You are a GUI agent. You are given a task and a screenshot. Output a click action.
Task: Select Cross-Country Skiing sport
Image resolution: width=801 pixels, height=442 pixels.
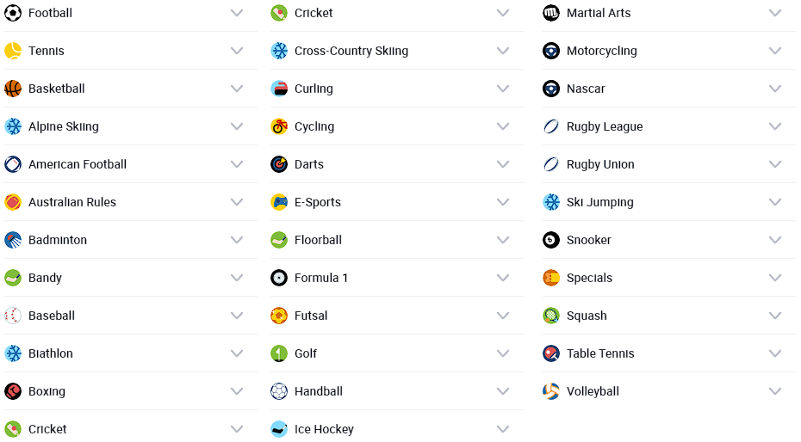click(x=351, y=51)
